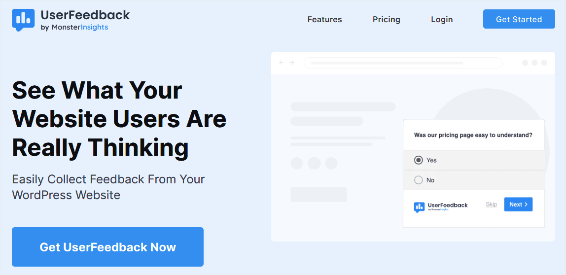
Task: Go to the Pricing page
Action: [387, 20]
